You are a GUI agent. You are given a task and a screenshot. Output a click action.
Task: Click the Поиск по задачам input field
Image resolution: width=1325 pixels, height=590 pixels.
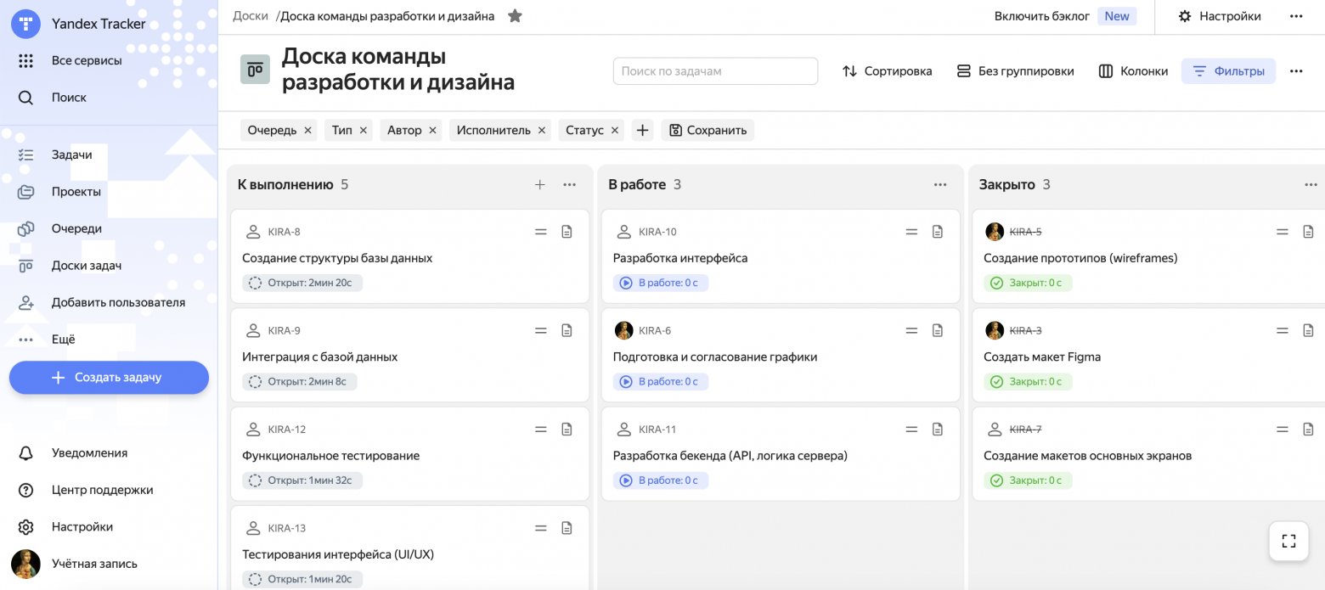pos(715,71)
